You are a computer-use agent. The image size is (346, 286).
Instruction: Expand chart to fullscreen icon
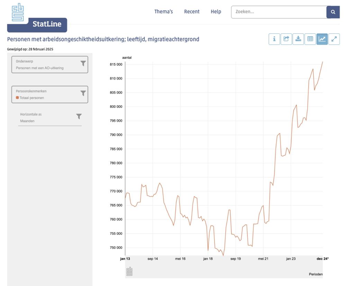click(334, 39)
